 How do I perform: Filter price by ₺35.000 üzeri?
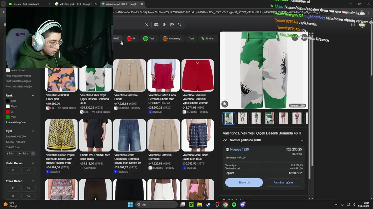coord(13,147)
